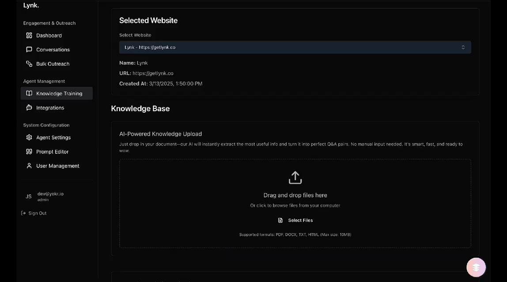The width and height of the screenshot is (507, 282).
Task: Click the Prompt Editor quote icon
Action: 29,152
